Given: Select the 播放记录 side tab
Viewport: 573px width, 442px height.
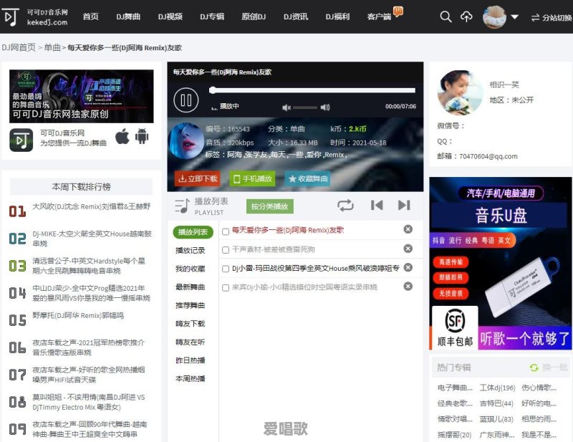Looking at the screenshot, I should [x=190, y=251].
